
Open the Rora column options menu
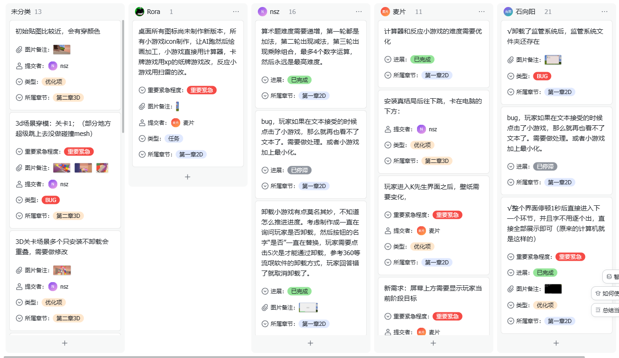[x=236, y=11]
